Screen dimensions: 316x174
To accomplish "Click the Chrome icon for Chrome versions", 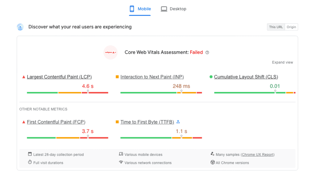I will [213, 162].
